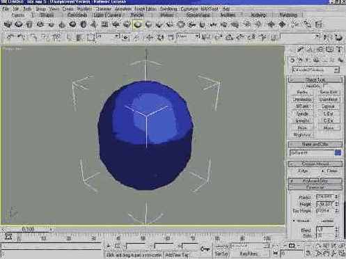The width and height of the screenshot is (346, 259).
Task: Click the ChamferBox object type button
Action: click(328, 100)
